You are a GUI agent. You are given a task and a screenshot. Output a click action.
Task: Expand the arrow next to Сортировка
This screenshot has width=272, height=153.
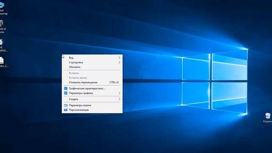click(x=119, y=62)
